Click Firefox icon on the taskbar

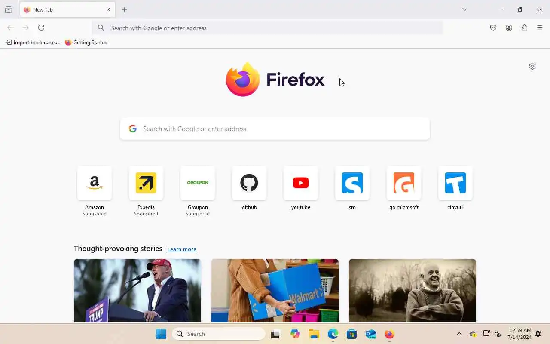click(x=390, y=334)
